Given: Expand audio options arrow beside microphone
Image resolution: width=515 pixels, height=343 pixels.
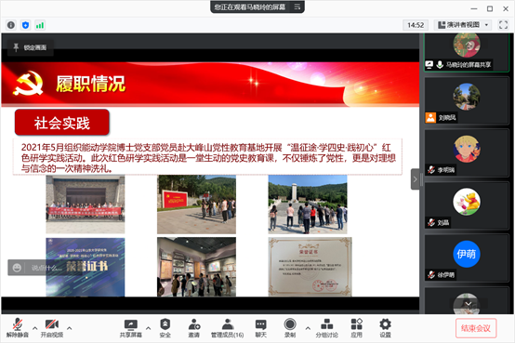Looking at the screenshot, I should coord(34,328).
